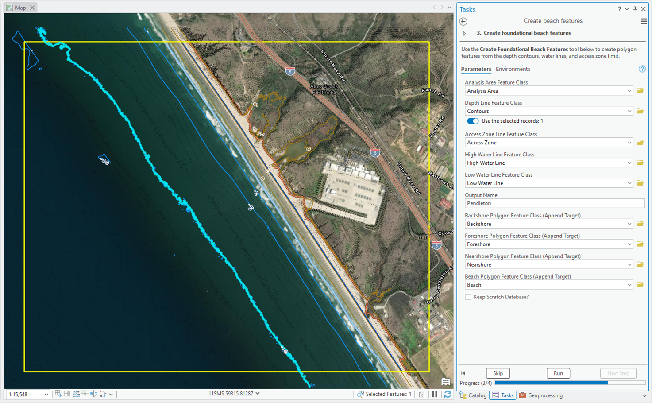Browse for the Depth Line feature class folder

tap(640, 111)
